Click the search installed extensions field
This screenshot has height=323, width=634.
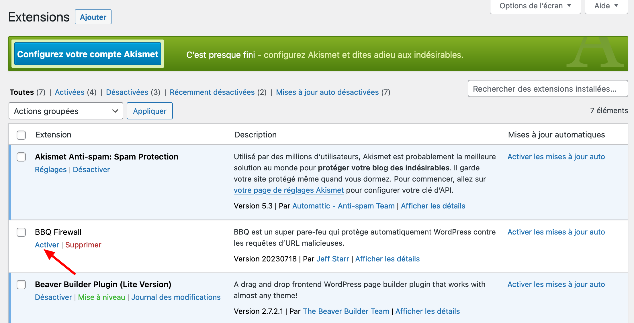[x=547, y=89]
